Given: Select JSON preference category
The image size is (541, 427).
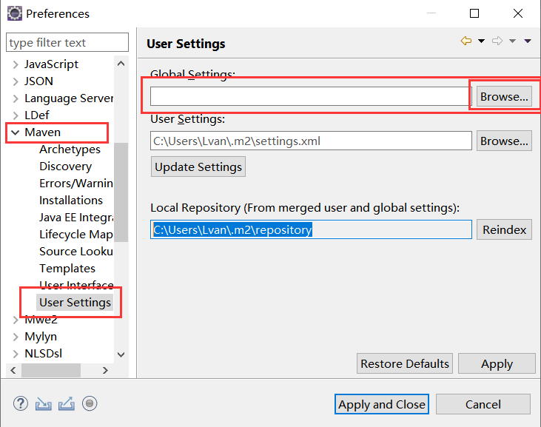Looking at the screenshot, I should tap(38, 81).
